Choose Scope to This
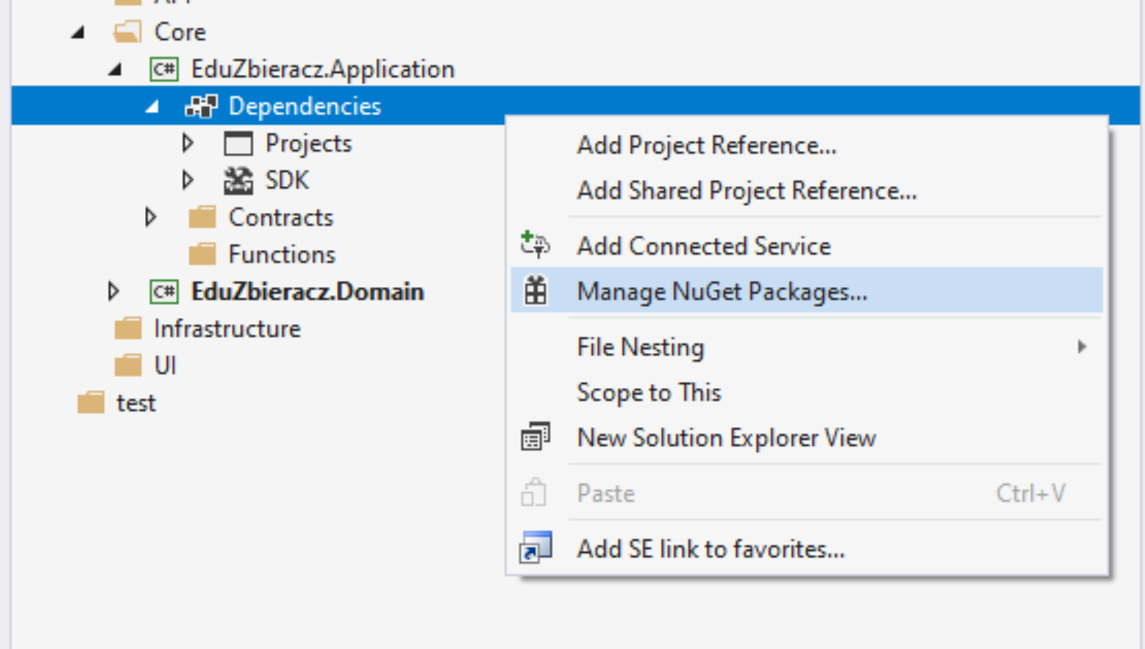This screenshot has height=649, width=1145. pyautogui.click(x=807, y=392)
